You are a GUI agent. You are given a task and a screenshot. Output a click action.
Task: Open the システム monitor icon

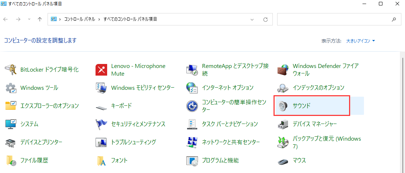coord(11,124)
